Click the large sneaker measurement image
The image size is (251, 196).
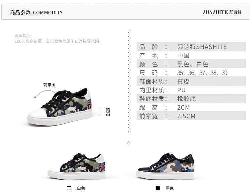coord(60,107)
